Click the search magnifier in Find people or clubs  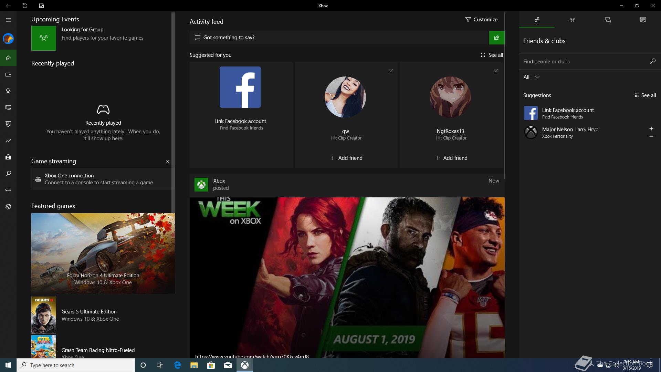pyautogui.click(x=652, y=61)
